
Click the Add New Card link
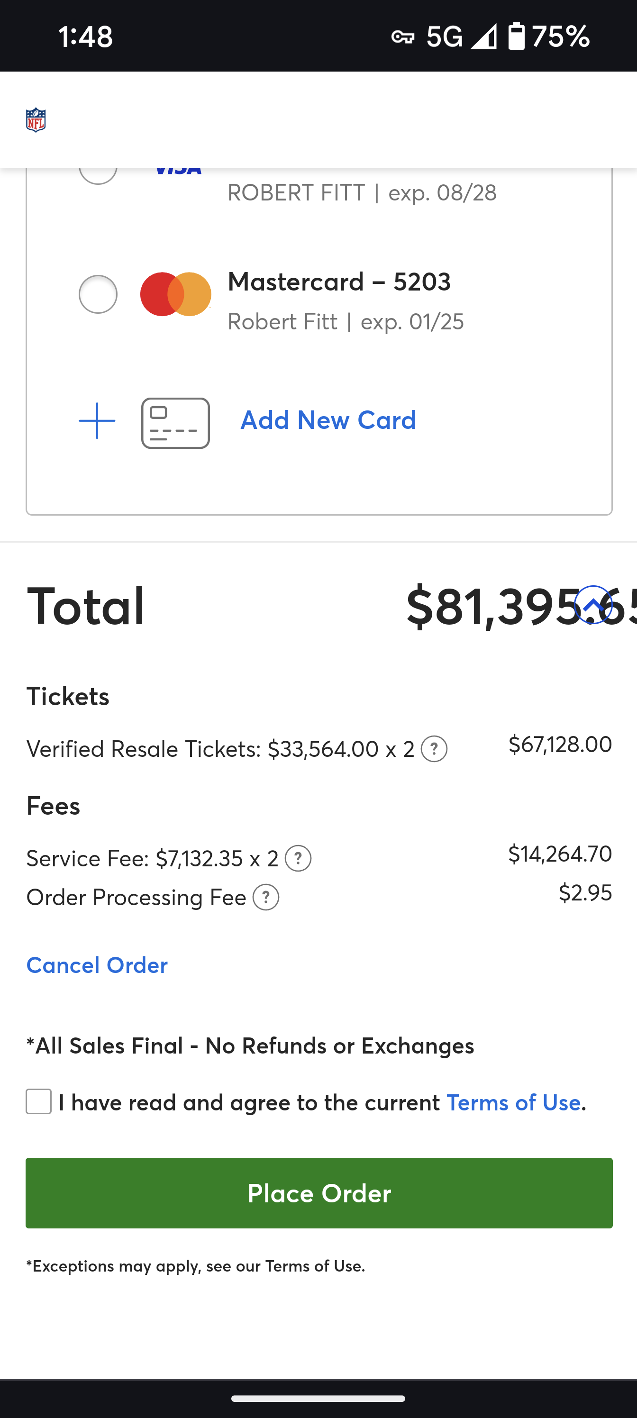click(x=328, y=420)
